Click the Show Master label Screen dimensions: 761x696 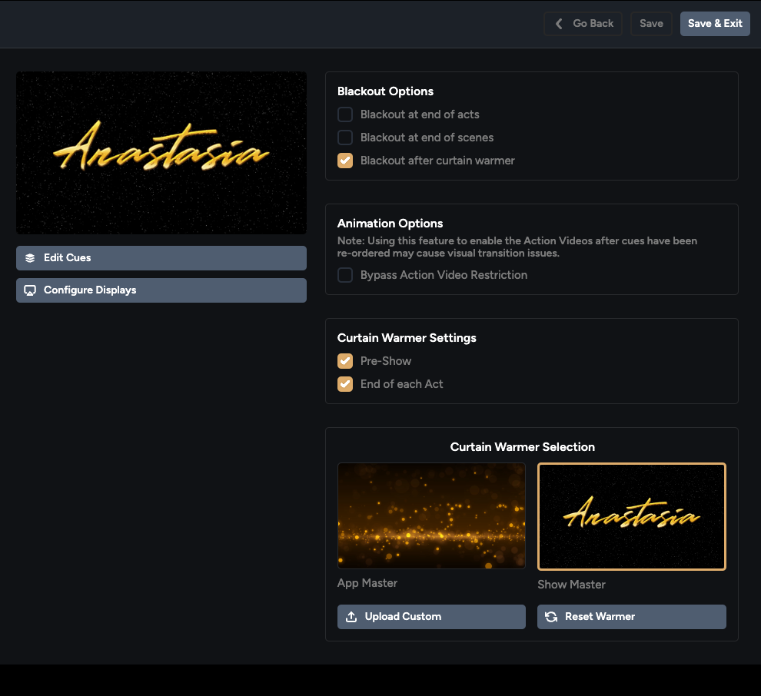pos(571,585)
